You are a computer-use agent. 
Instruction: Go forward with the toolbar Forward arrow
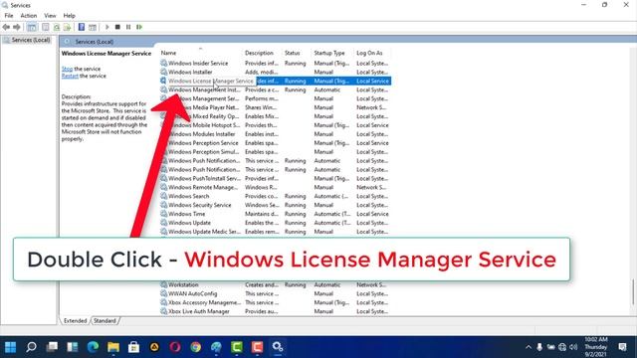17,27
